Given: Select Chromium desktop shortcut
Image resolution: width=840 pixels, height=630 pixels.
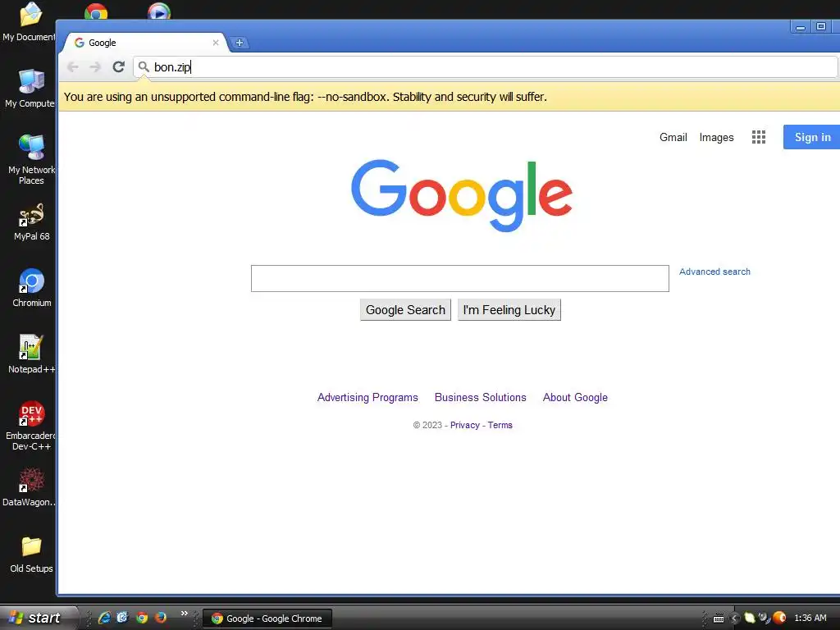Looking at the screenshot, I should click(x=32, y=288).
